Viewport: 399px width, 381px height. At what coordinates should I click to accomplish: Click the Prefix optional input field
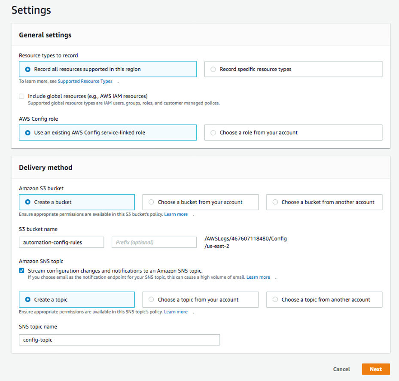[x=154, y=242]
